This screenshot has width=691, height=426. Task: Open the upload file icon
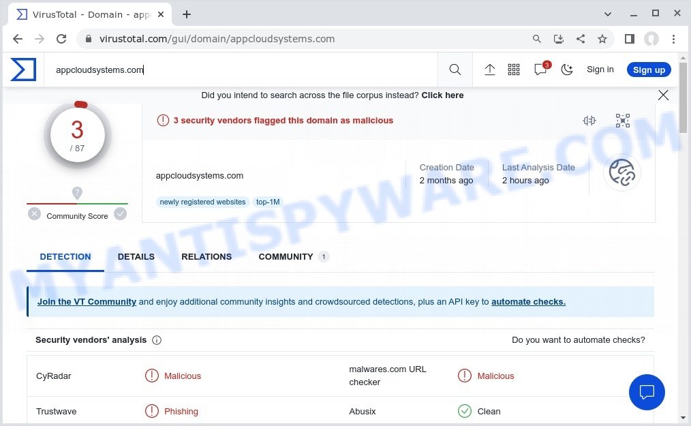(489, 70)
